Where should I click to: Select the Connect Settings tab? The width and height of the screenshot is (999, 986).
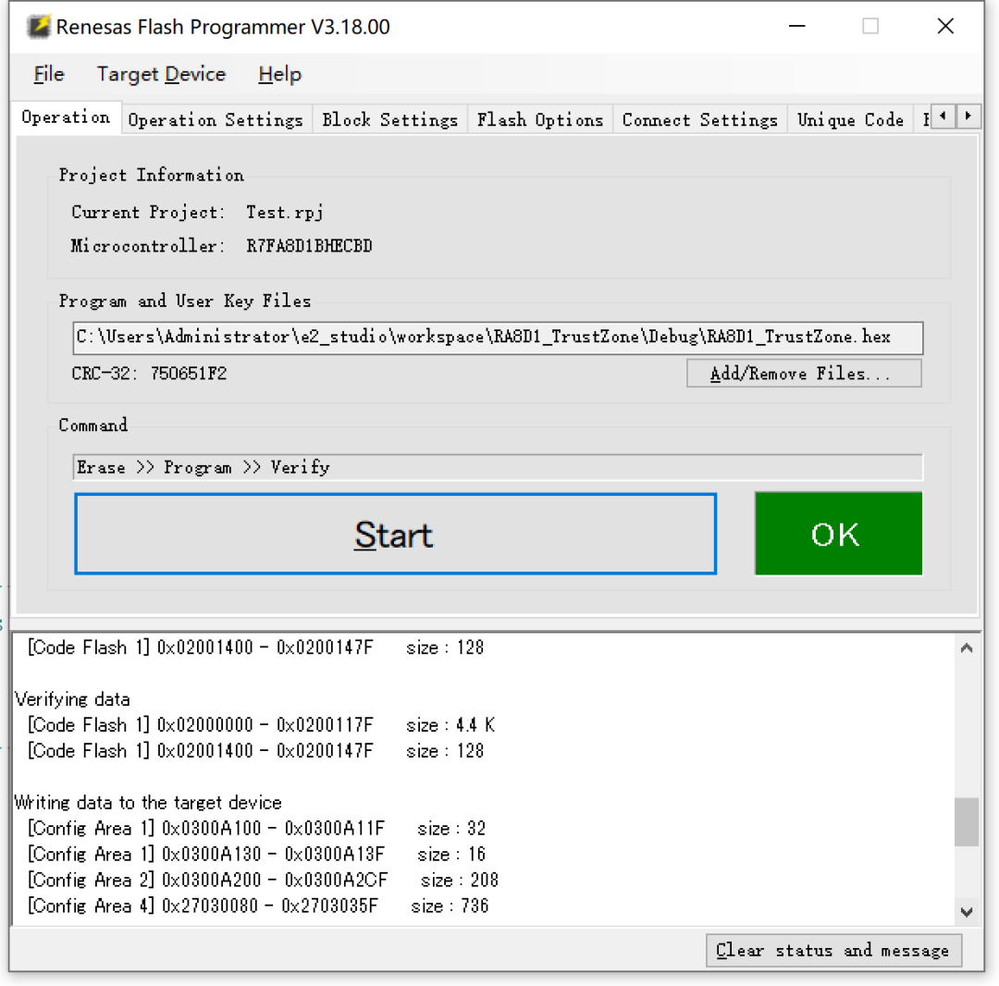699,119
